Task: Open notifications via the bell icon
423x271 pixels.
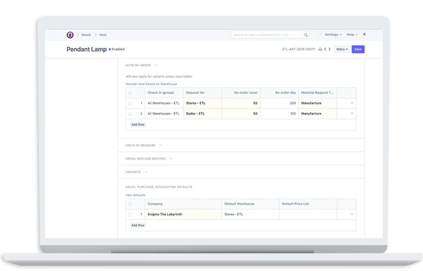Action: [364, 34]
